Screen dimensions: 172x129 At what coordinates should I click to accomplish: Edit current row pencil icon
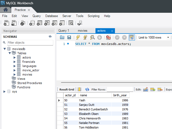click(146, 89)
